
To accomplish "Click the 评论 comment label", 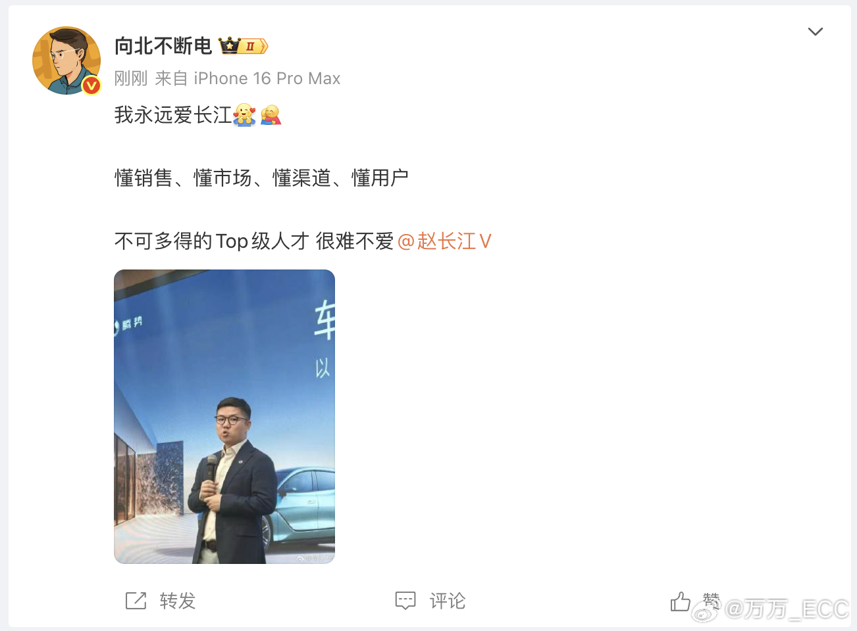I will [448, 601].
